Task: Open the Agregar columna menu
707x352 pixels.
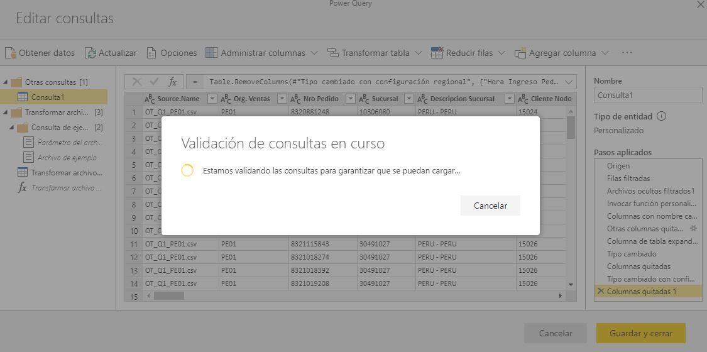Action: (562, 53)
